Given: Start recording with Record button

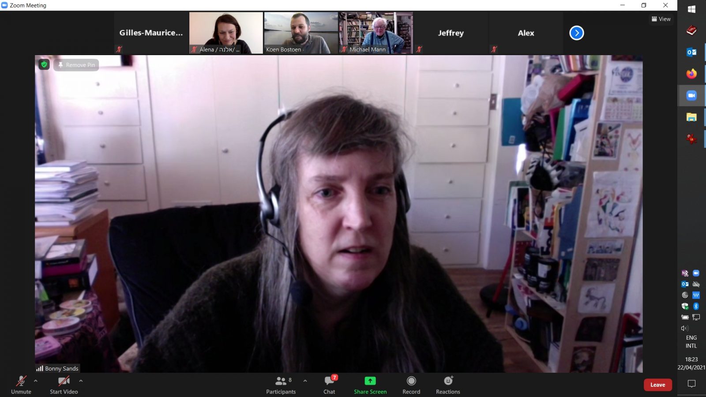Looking at the screenshot, I should tap(411, 384).
